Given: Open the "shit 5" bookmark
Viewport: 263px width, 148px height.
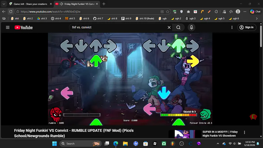Looking at the screenshot, I should tap(70, 18).
